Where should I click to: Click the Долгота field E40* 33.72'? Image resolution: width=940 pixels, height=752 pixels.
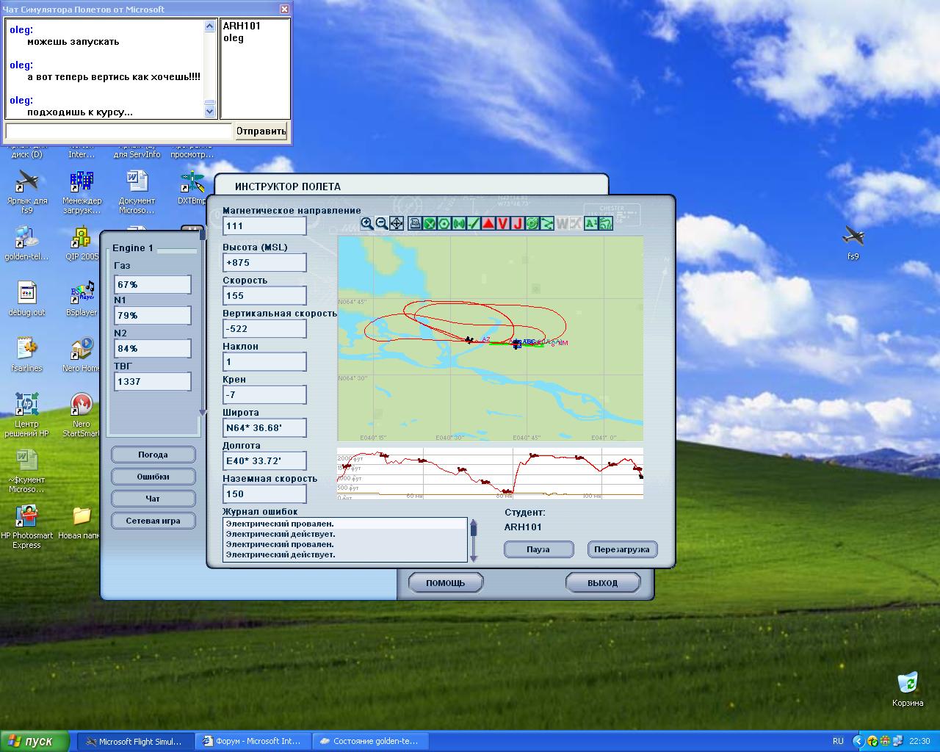pos(264,460)
